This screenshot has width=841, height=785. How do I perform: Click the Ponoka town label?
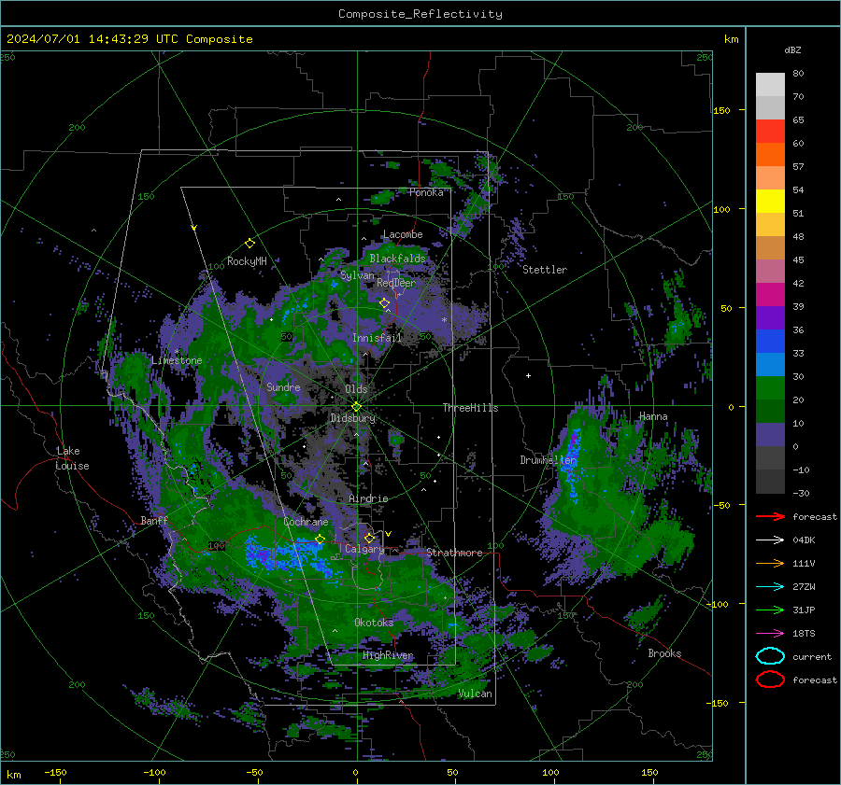point(426,193)
